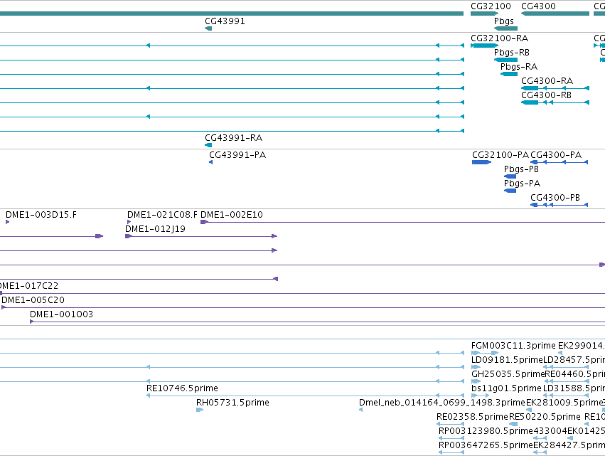Viewport: 605px width, 456px height.
Task: Select the CG32100-PA protein glyph
Action: click(x=481, y=162)
